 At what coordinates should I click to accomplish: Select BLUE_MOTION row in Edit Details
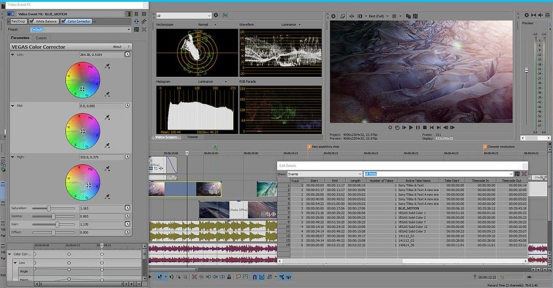tap(408, 208)
